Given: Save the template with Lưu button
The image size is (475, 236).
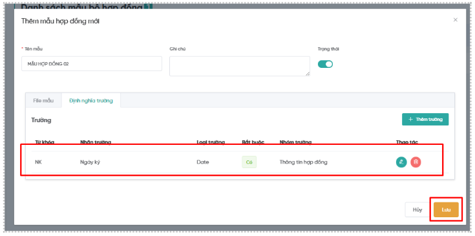Looking at the screenshot, I should click(x=446, y=209).
